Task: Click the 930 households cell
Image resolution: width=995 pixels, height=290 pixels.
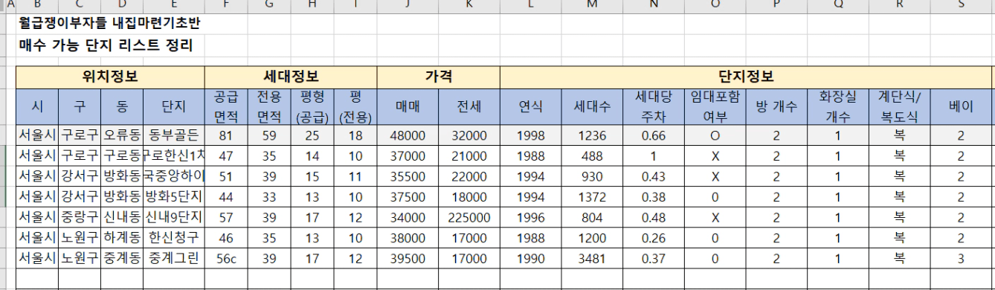Action: click(592, 177)
